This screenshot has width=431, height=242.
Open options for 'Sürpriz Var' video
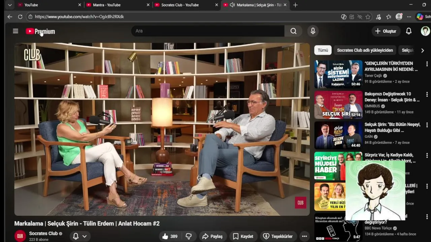point(427,155)
